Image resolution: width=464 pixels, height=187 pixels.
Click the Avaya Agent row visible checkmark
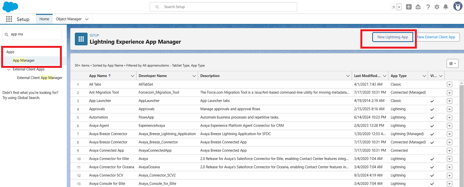click(x=432, y=126)
